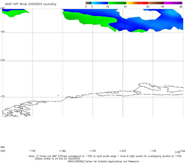The width and height of the screenshot is (185, 163).
Task: Click the gray segment of the wind colorbar
Action: (x=88, y=3)
